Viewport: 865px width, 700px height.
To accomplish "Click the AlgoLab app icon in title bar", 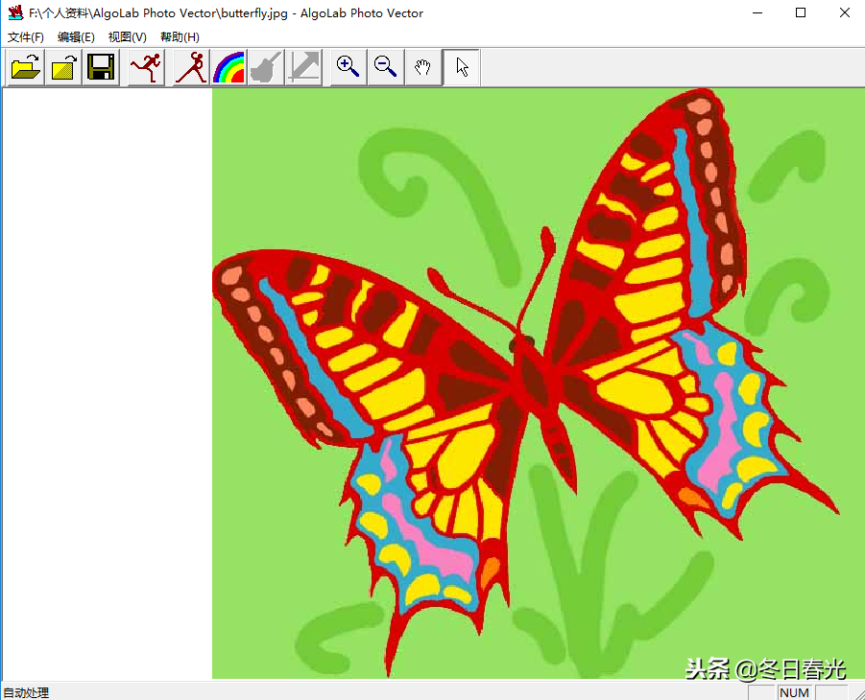I will pyautogui.click(x=15, y=12).
